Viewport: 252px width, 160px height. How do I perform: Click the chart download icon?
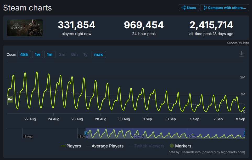(x=241, y=54)
